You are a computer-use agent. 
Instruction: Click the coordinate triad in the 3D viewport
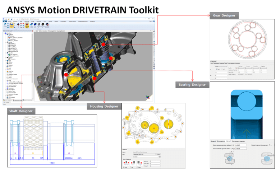point(148,97)
